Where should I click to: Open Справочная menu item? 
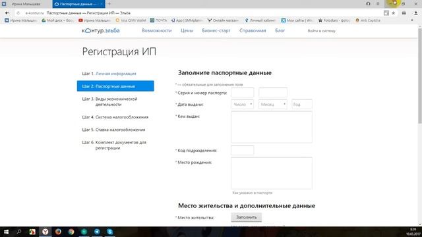253,31
